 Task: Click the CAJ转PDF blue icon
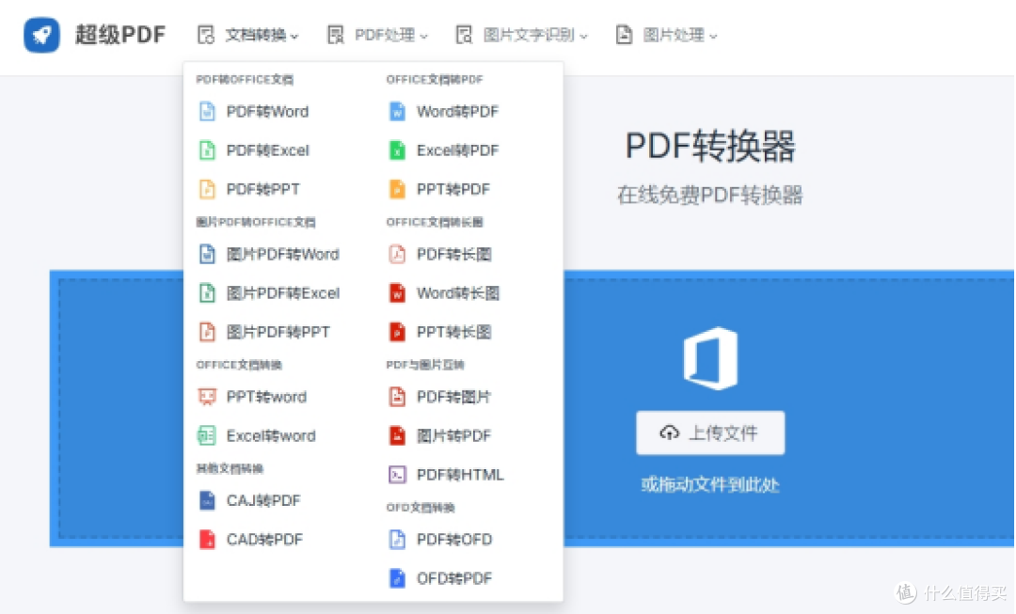point(207,500)
